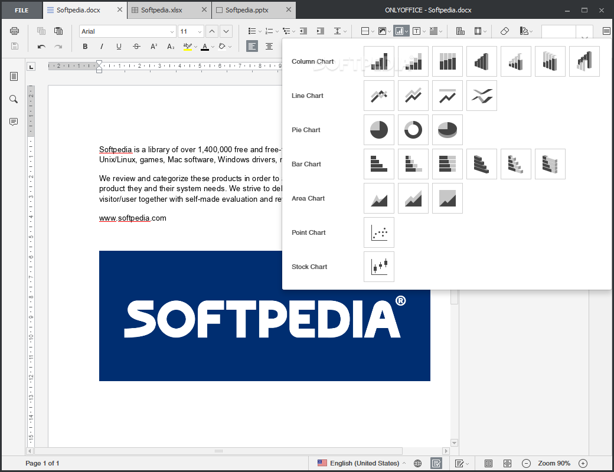Open the multilevel list dropdown
614x472 pixels.
[293, 31]
